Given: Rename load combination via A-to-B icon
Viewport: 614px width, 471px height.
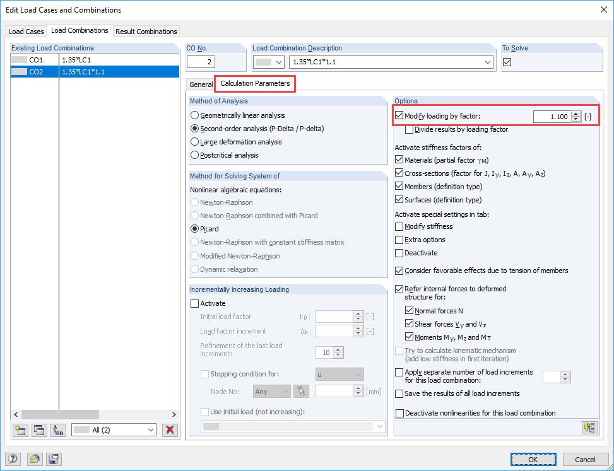Looking at the screenshot, I should [x=58, y=430].
